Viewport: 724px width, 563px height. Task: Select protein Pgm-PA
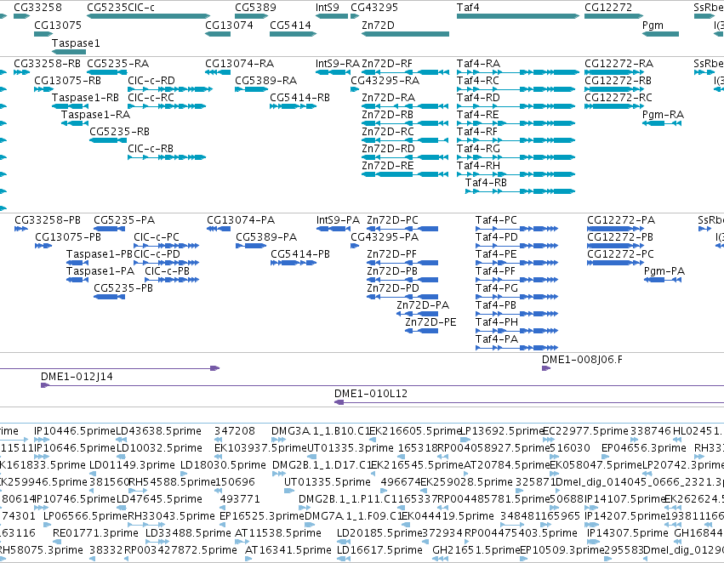click(664, 271)
